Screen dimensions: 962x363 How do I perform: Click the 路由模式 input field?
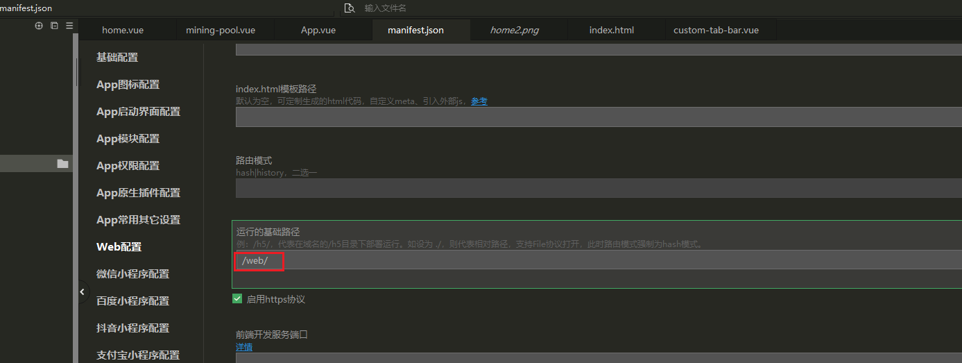596,188
